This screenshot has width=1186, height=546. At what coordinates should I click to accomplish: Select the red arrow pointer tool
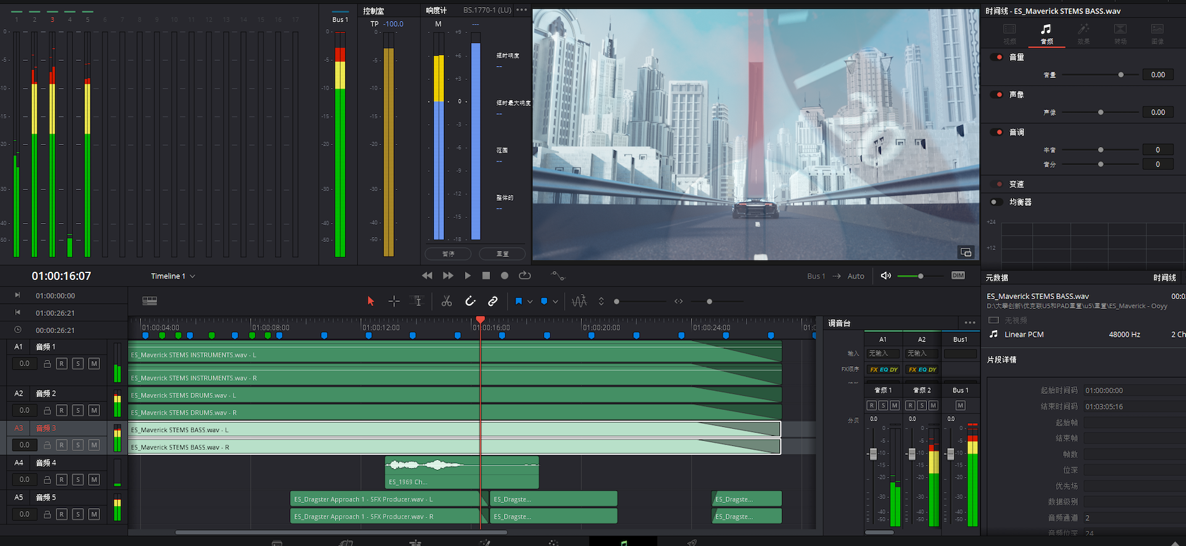click(x=371, y=302)
